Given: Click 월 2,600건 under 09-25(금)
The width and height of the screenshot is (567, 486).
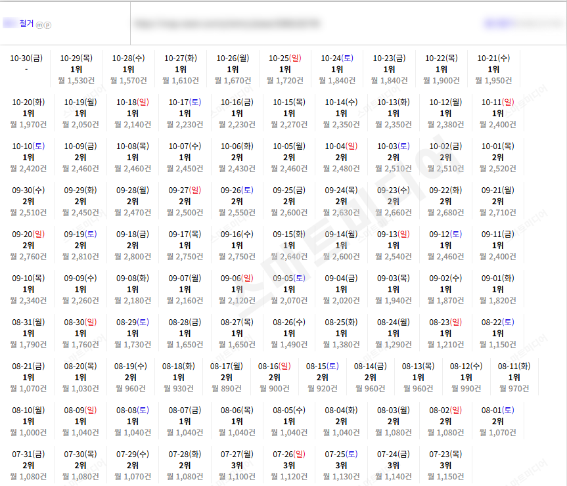Looking at the screenshot, I should [x=289, y=213].
